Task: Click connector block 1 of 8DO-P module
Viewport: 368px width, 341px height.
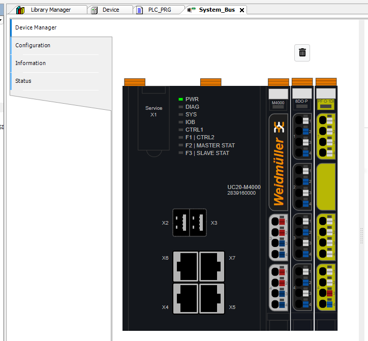Action: pyautogui.click(x=302, y=137)
